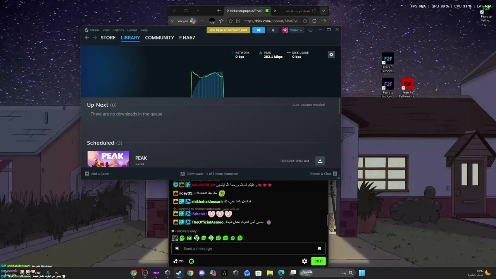
Task: Enter Steam Big Picture mode
Action: (310, 30)
